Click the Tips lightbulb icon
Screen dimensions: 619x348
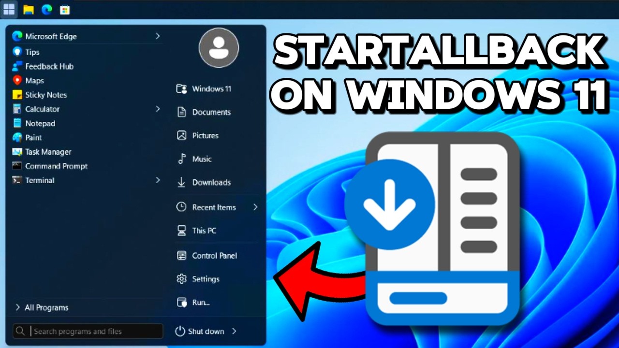tap(17, 52)
